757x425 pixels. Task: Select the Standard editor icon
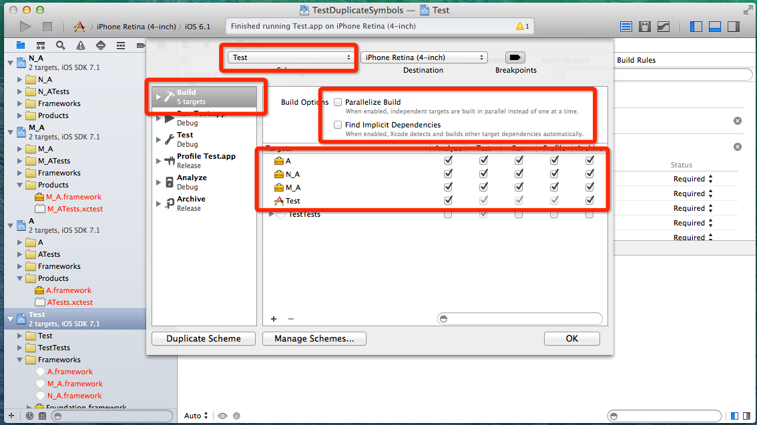point(625,27)
